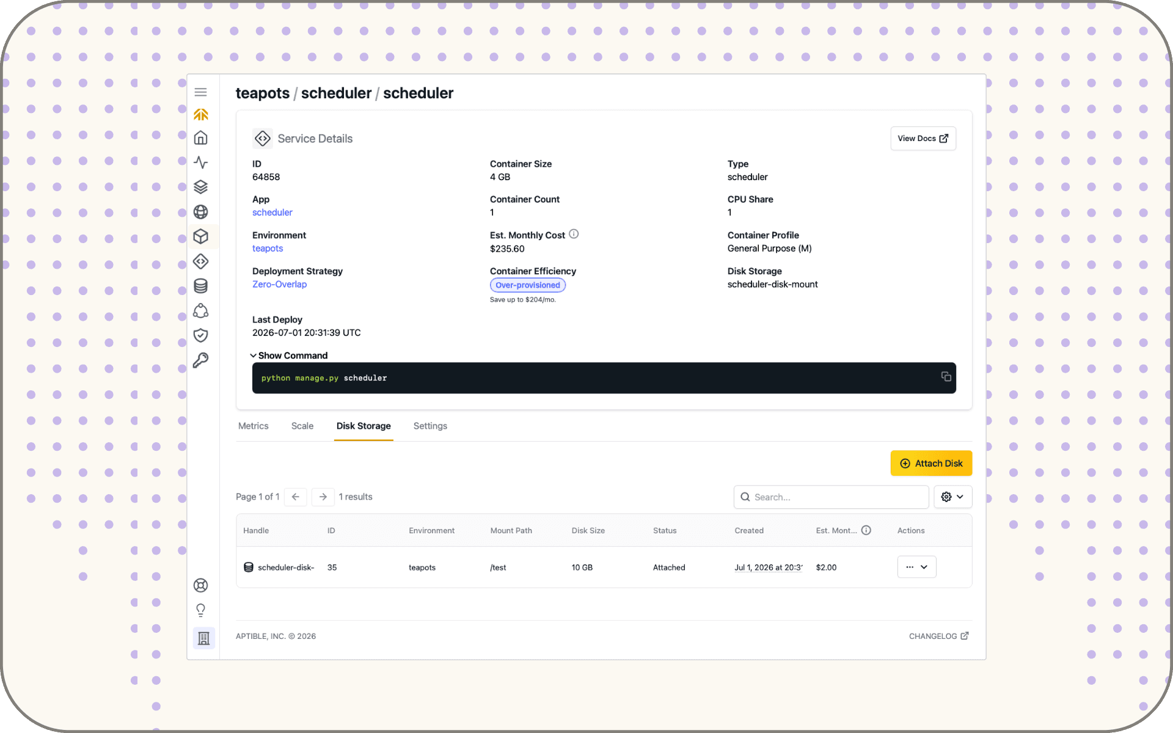
Task: Switch to the Settings tab
Action: pos(430,426)
